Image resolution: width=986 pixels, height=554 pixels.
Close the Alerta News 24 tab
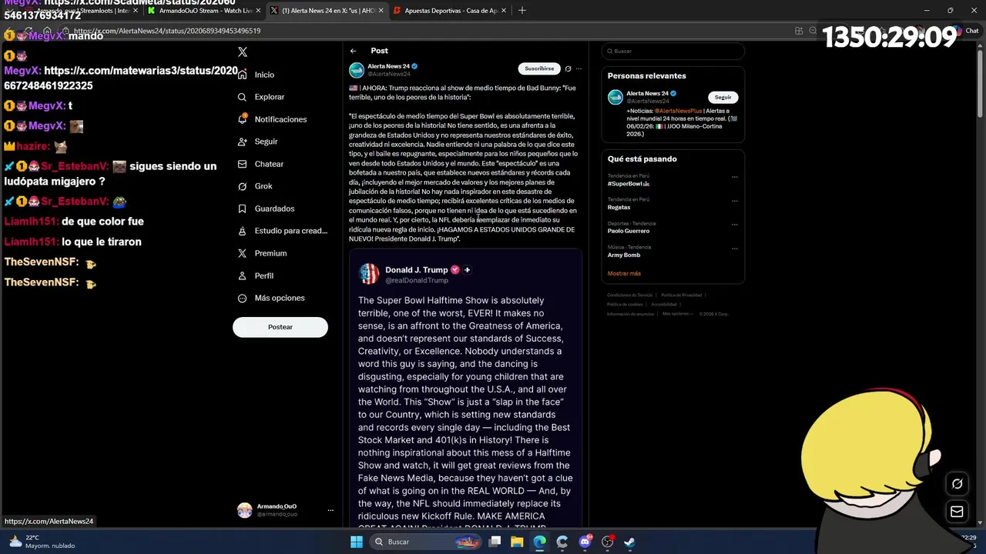(x=381, y=11)
